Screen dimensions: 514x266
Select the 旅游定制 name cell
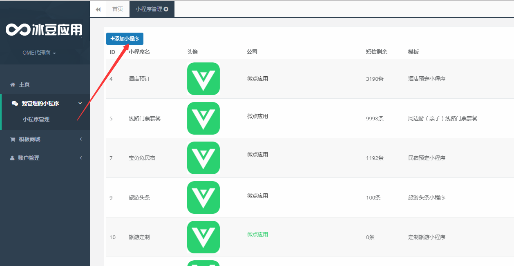coord(139,237)
